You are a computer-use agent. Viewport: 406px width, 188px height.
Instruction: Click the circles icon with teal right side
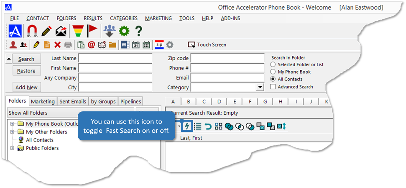[250, 126]
